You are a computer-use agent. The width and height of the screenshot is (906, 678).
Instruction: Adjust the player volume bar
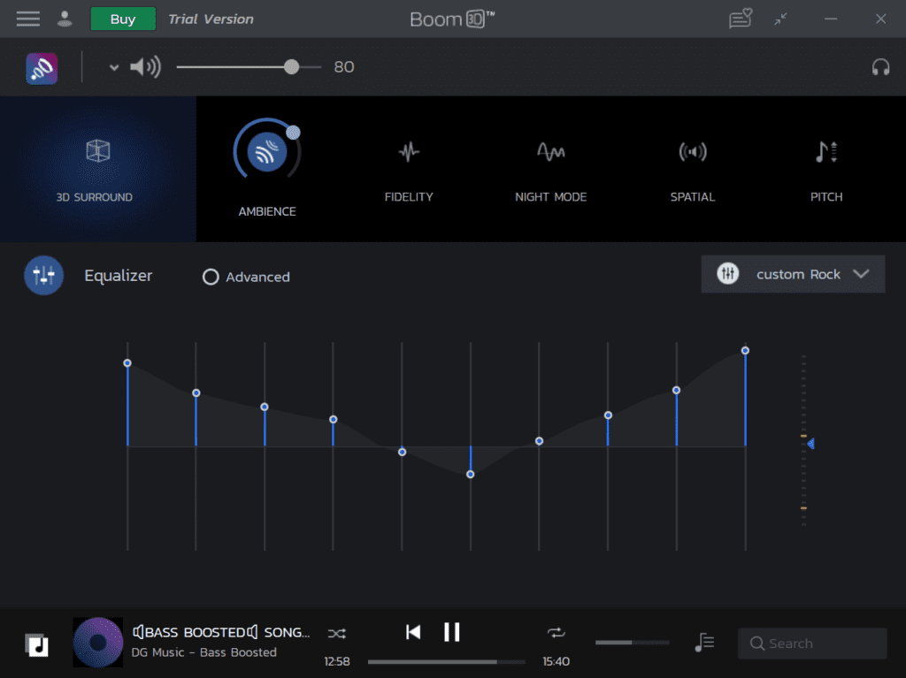(632, 642)
